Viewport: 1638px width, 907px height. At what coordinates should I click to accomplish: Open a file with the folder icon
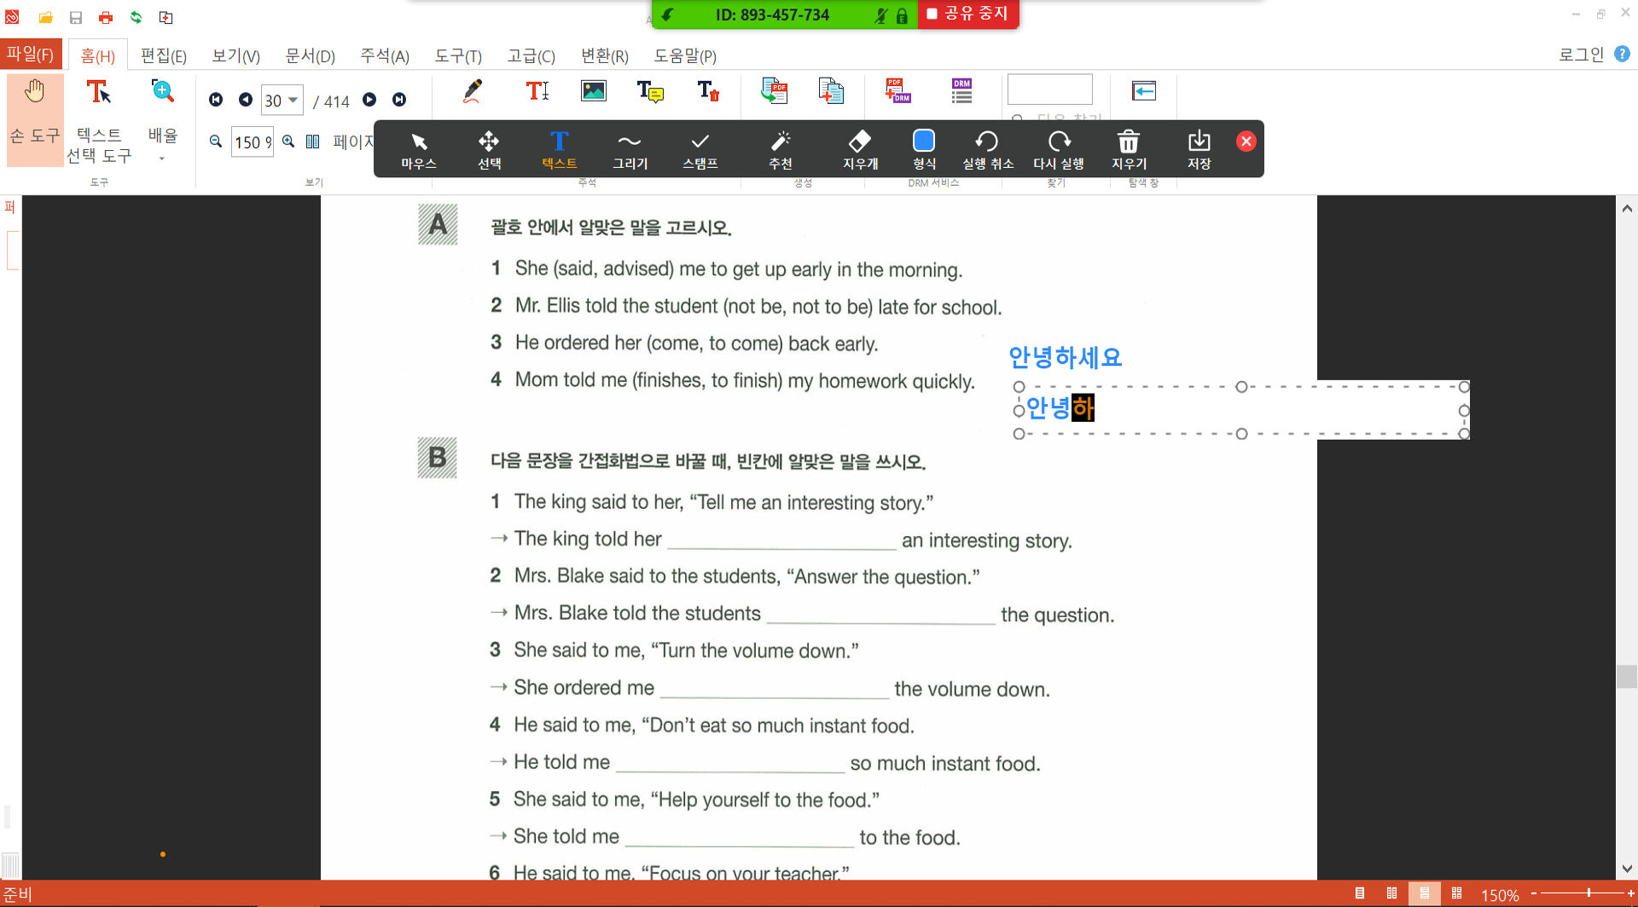(45, 17)
